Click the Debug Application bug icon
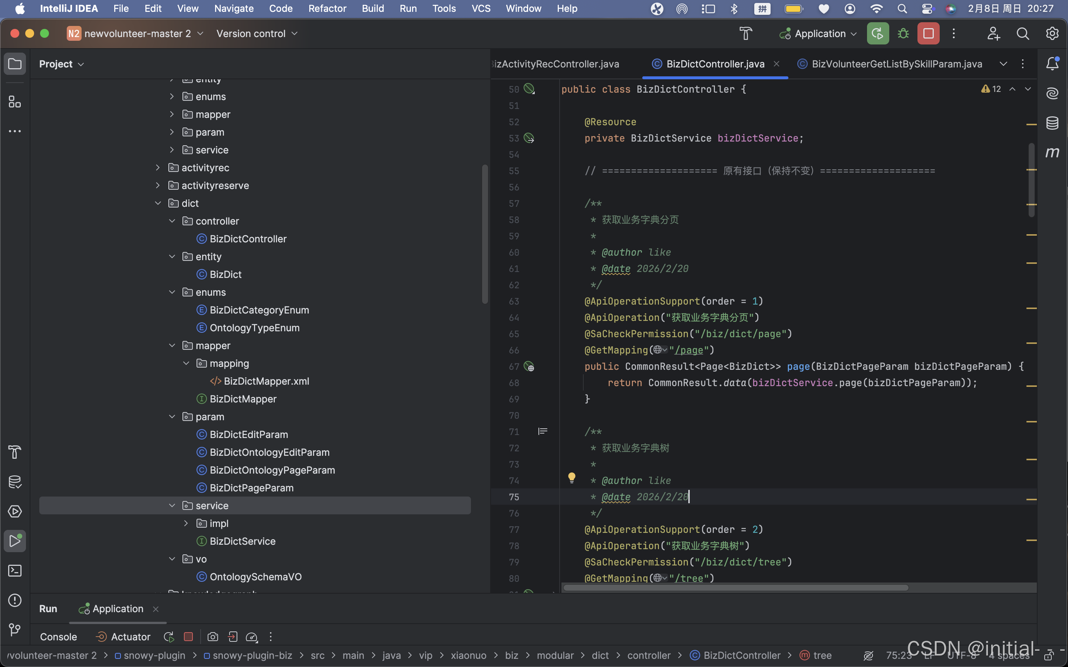Image resolution: width=1068 pixels, height=667 pixels. point(903,33)
